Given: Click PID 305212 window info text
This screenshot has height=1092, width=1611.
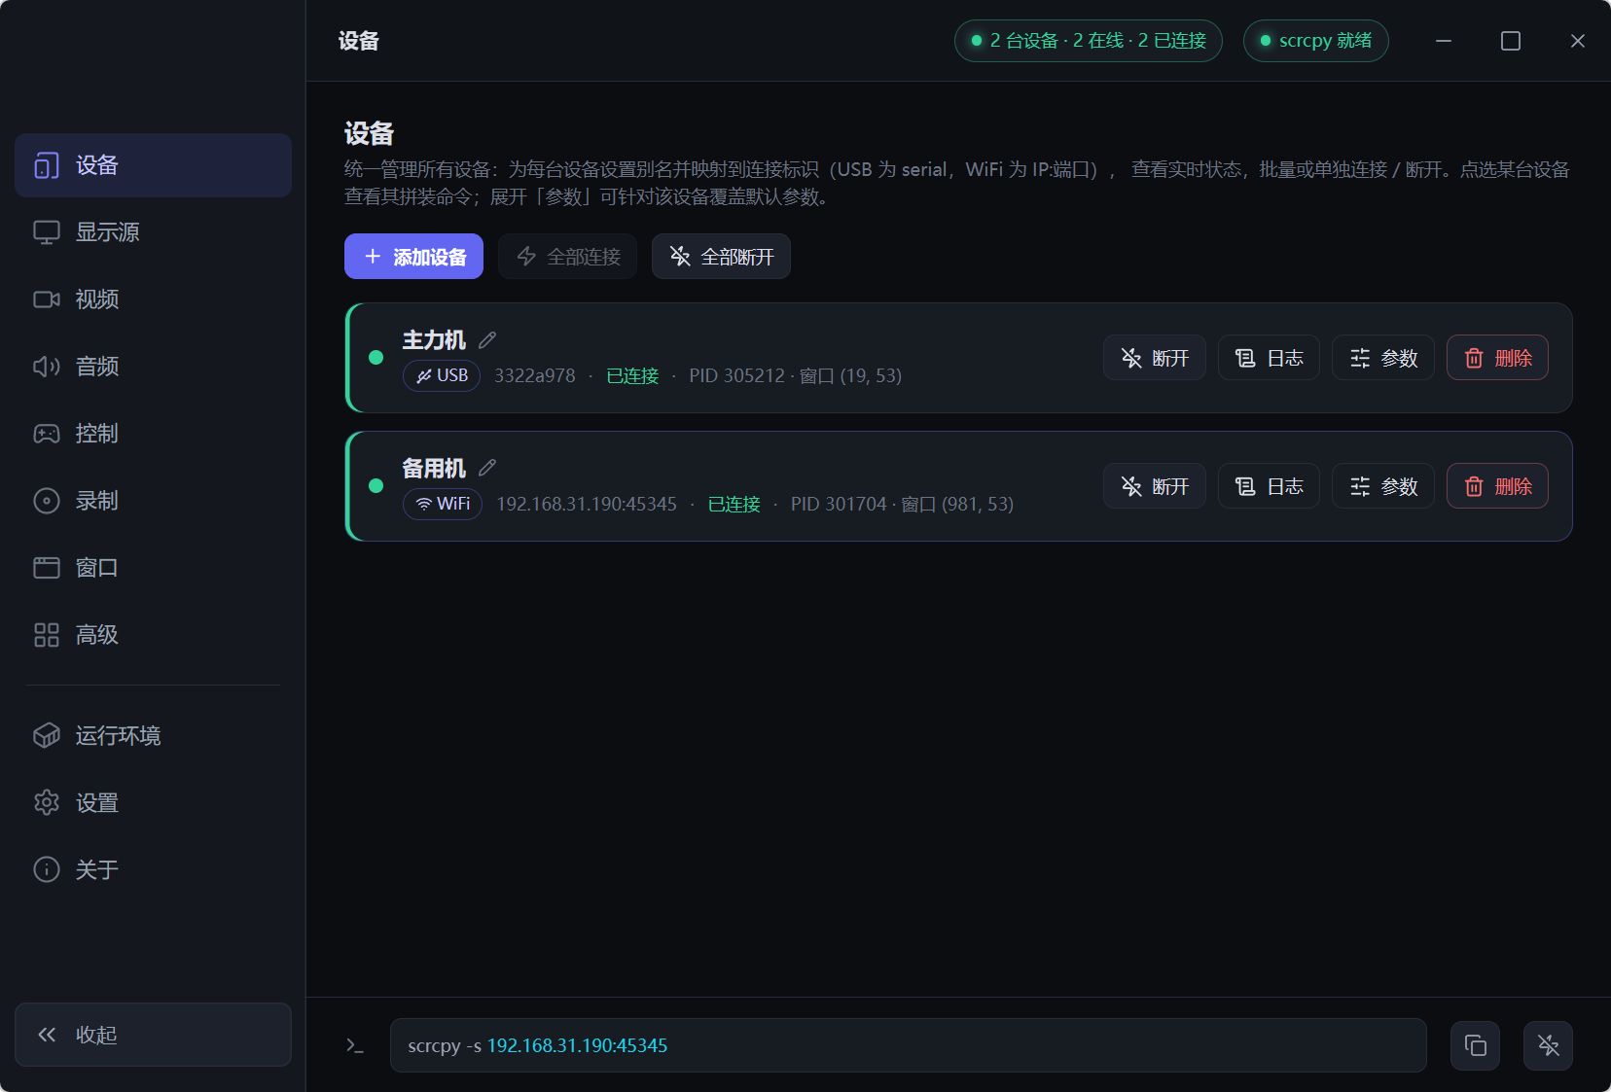Looking at the screenshot, I should pos(795,375).
